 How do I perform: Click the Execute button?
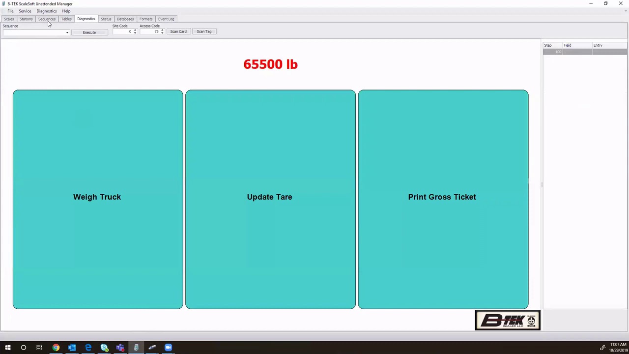[89, 32]
